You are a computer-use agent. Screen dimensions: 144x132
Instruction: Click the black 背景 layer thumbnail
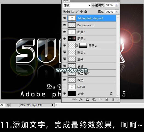coord(72,93)
